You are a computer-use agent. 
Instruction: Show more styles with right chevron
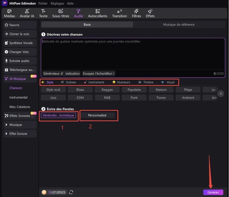click(x=221, y=94)
